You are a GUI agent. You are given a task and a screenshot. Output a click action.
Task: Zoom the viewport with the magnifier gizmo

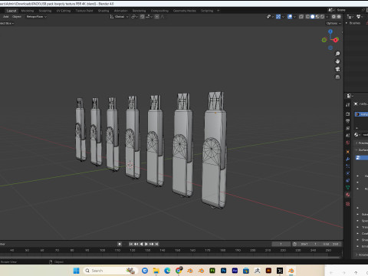tap(337, 54)
